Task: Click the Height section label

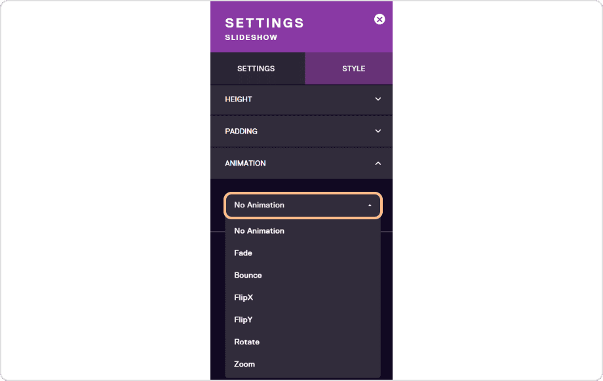Action: pos(239,99)
